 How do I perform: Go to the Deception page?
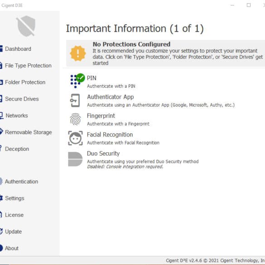pos(17,149)
